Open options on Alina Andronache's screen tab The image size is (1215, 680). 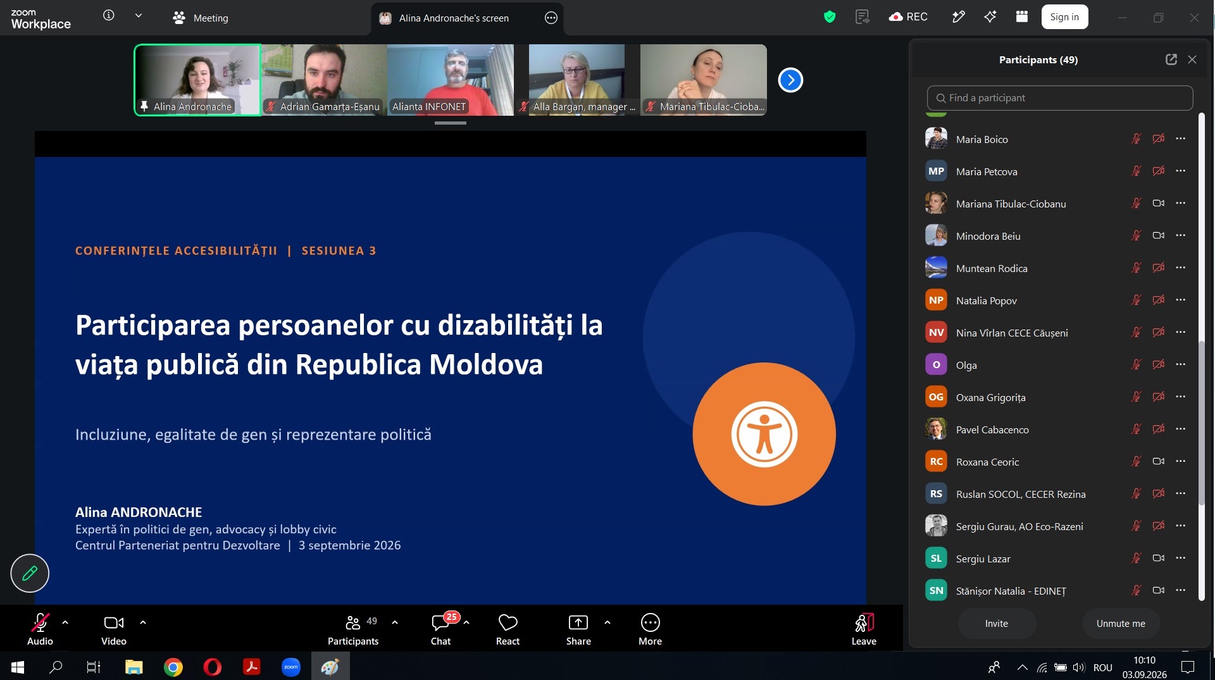pyautogui.click(x=551, y=18)
